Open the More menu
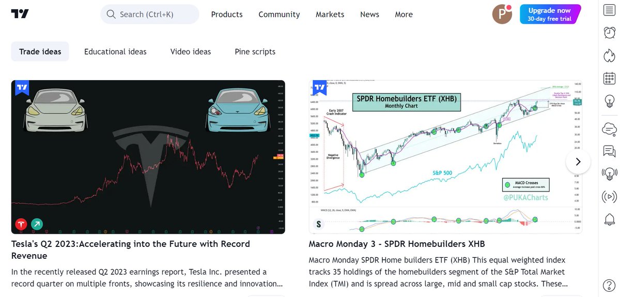The image size is (620, 297). click(x=404, y=14)
